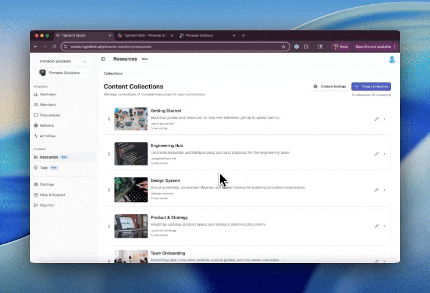The image size is (430, 293).
Task: Open user avatar in top right
Action: pyautogui.click(x=392, y=59)
